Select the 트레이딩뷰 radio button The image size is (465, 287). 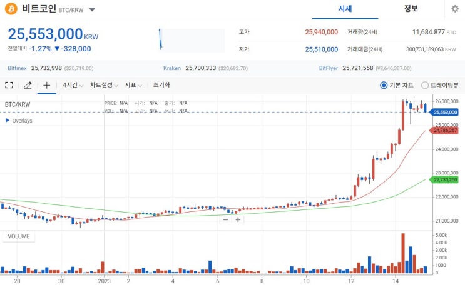(x=425, y=85)
